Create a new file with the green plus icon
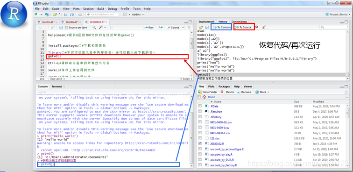This screenshot has width=353, height=172. (36, 14)
